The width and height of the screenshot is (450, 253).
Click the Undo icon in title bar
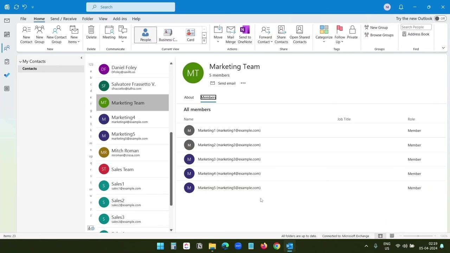point(25,7)
